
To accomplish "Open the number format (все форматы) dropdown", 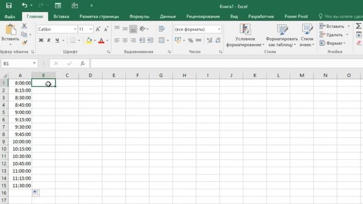I will [219, 29].
